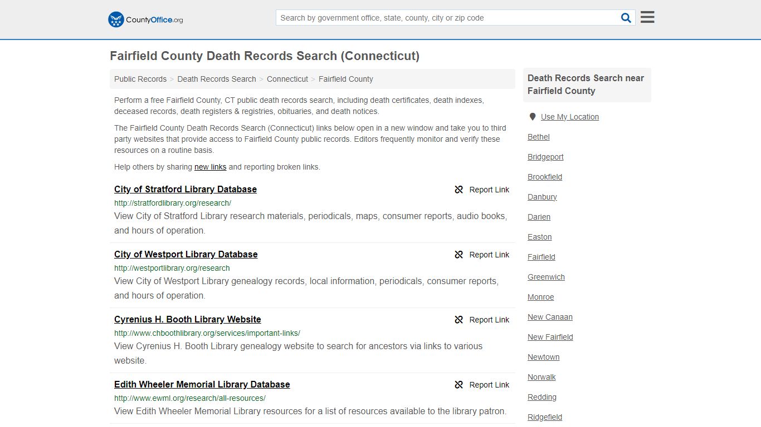
Task: Go to Death Records Search breadcrumb
Action: click(217, 79)
